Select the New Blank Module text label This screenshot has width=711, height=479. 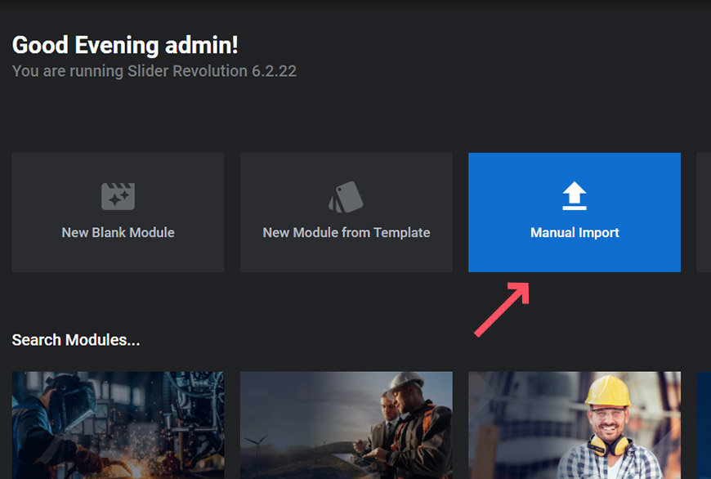118,233
